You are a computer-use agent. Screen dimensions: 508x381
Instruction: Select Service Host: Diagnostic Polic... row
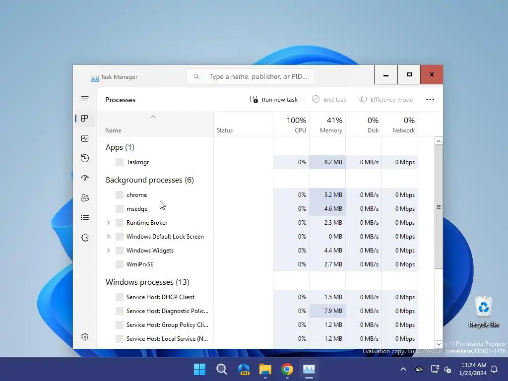click(257, 311)
